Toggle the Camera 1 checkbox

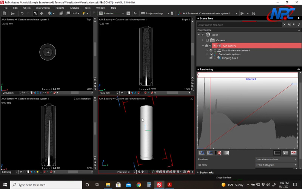pos(207,40)
